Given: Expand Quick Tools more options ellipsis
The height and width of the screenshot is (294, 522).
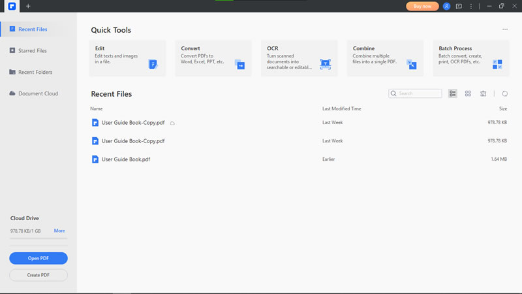Looking at the screenshot, I should point(505,29).
